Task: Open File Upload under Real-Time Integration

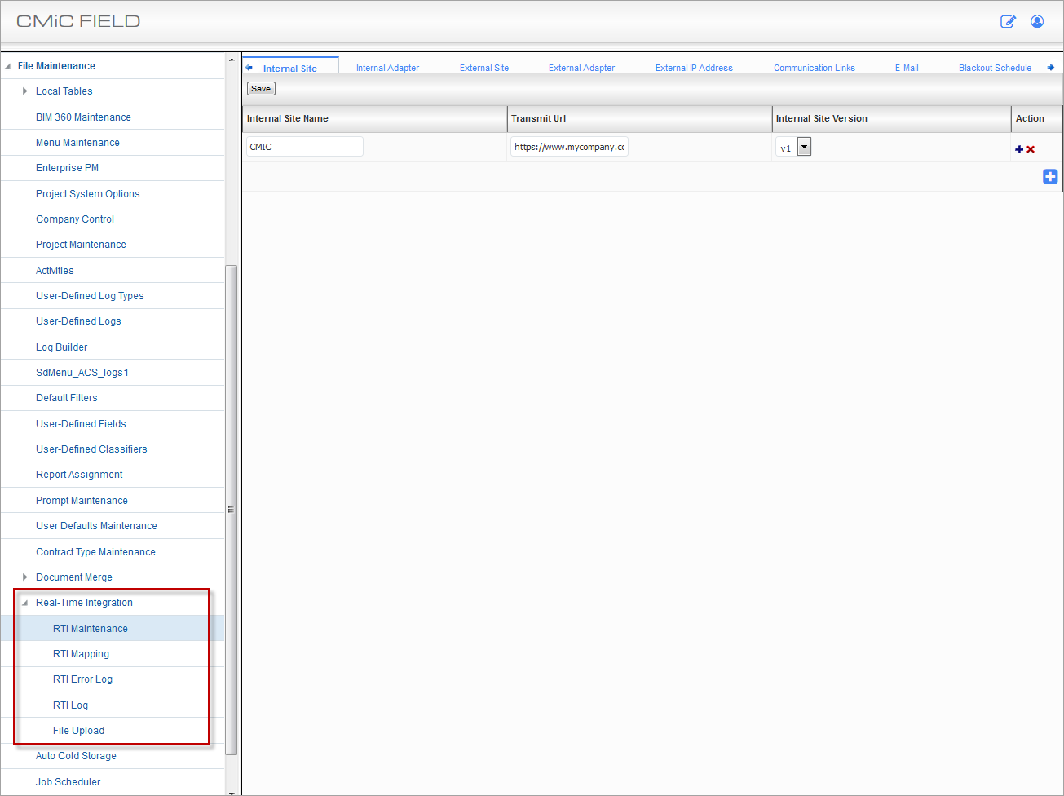Action: pos(78,731)
